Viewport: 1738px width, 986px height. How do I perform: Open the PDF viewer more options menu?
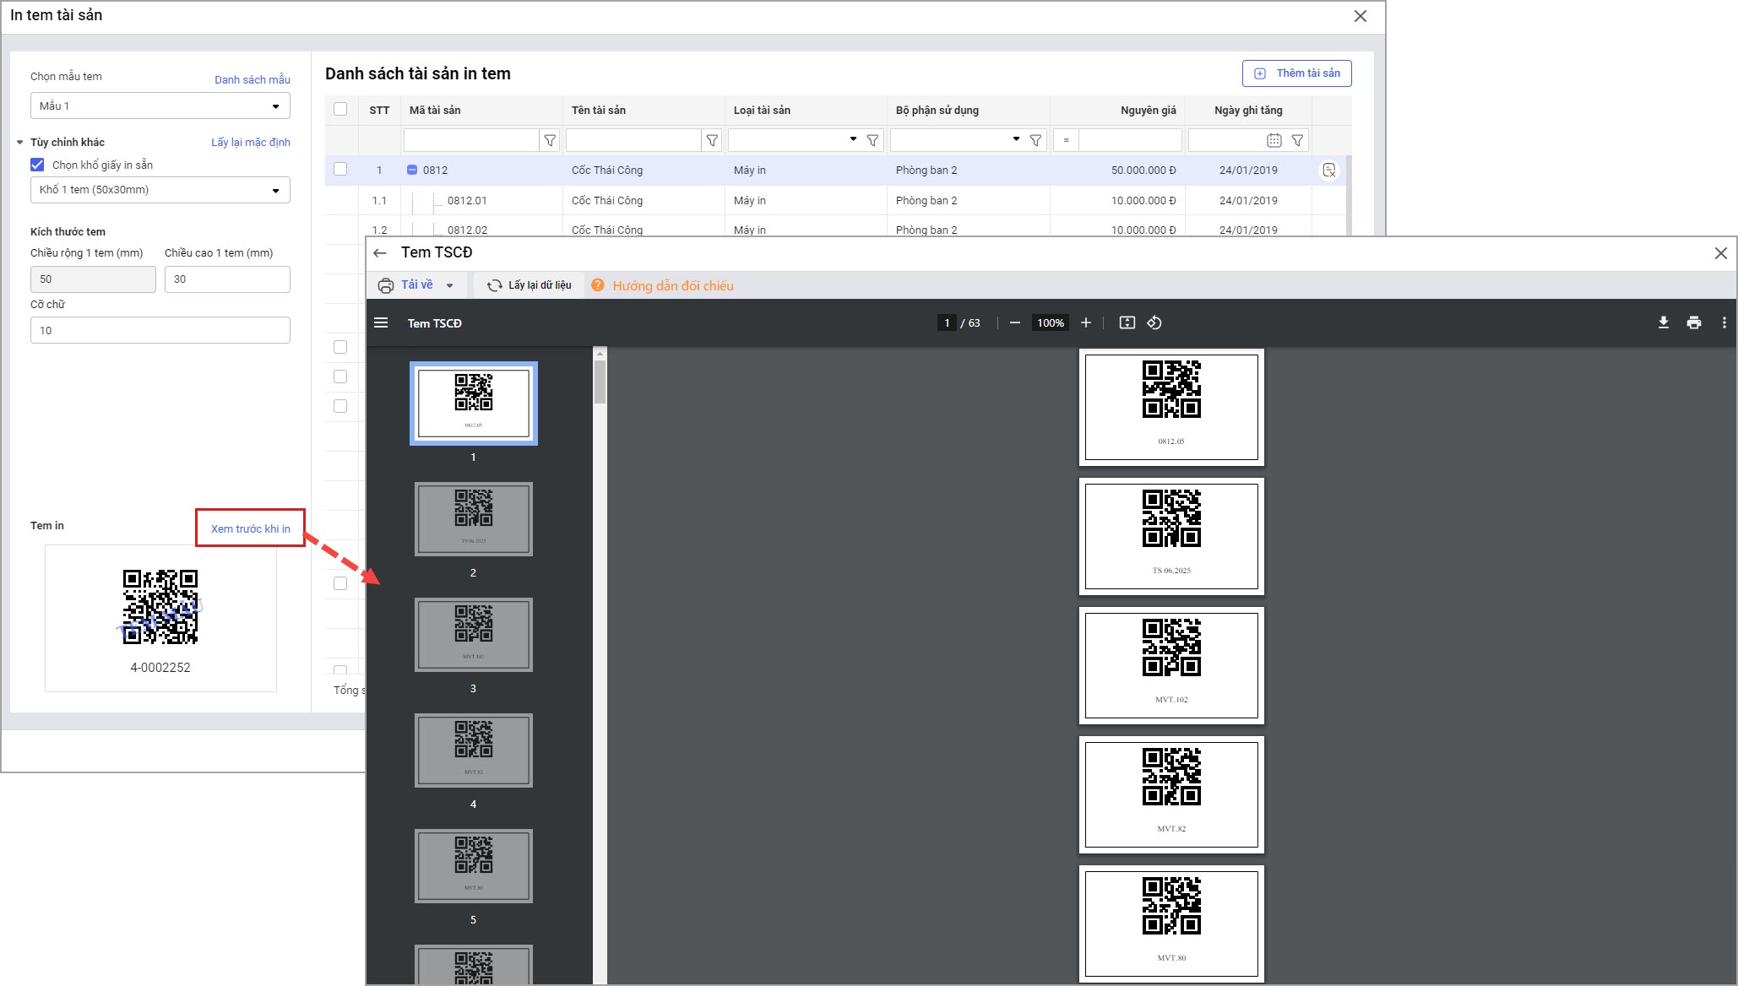coord(1724,323)
